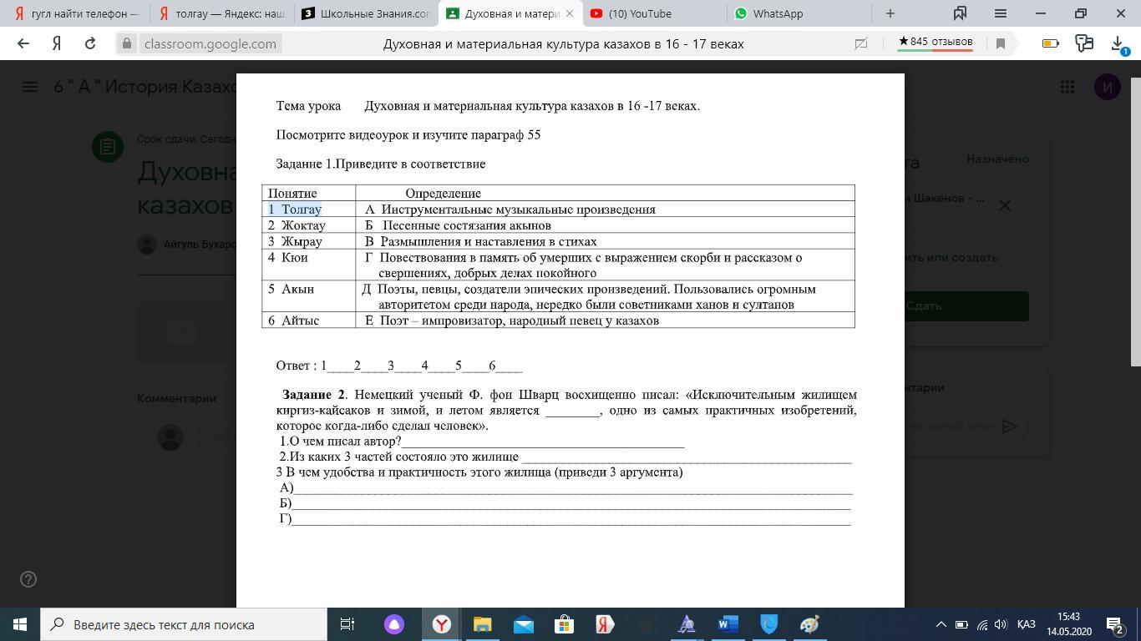Open the Mail app on the taskbar
The height and width of the screenshot is (641, 1141).
click(x=524, y=624)
